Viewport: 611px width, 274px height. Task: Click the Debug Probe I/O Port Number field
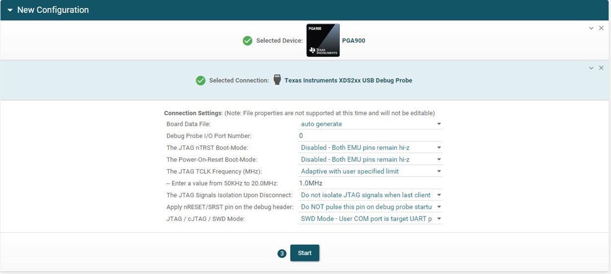point(370,136)
